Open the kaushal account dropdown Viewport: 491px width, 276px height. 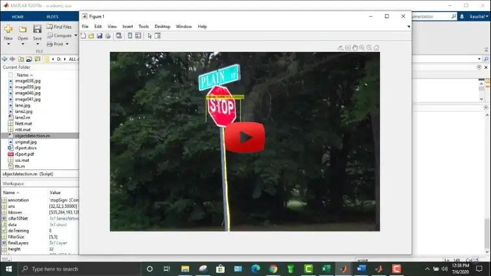click(479, 17)
